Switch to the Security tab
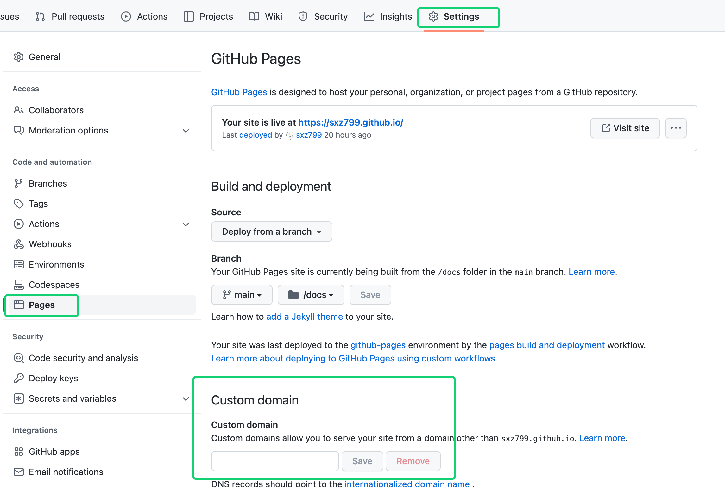 [323, 16]
